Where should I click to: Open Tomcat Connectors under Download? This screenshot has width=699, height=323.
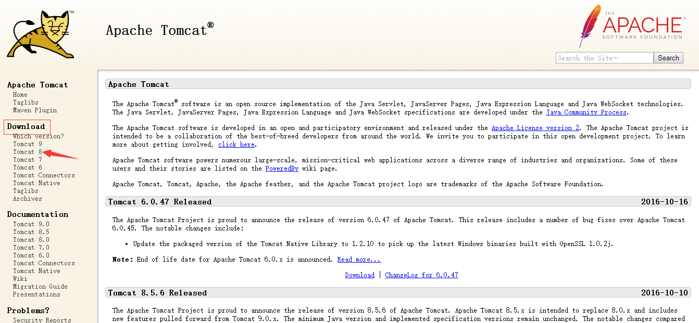coord(44,175)
